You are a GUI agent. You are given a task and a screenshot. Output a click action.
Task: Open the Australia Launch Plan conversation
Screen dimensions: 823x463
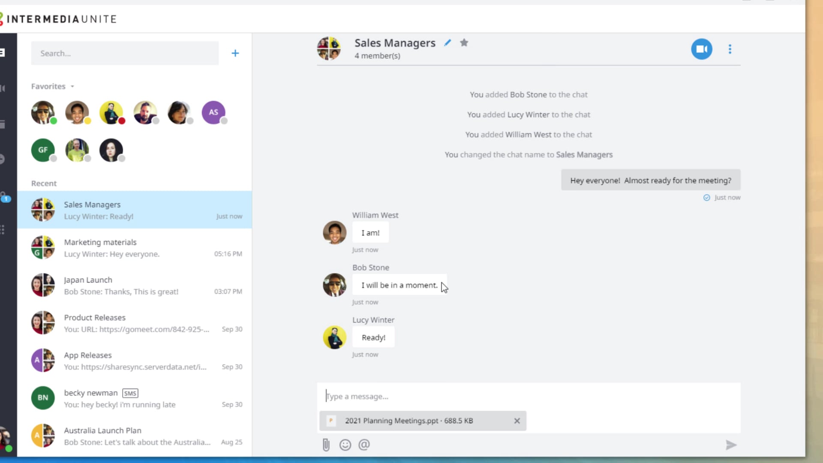tap(135, 436)
